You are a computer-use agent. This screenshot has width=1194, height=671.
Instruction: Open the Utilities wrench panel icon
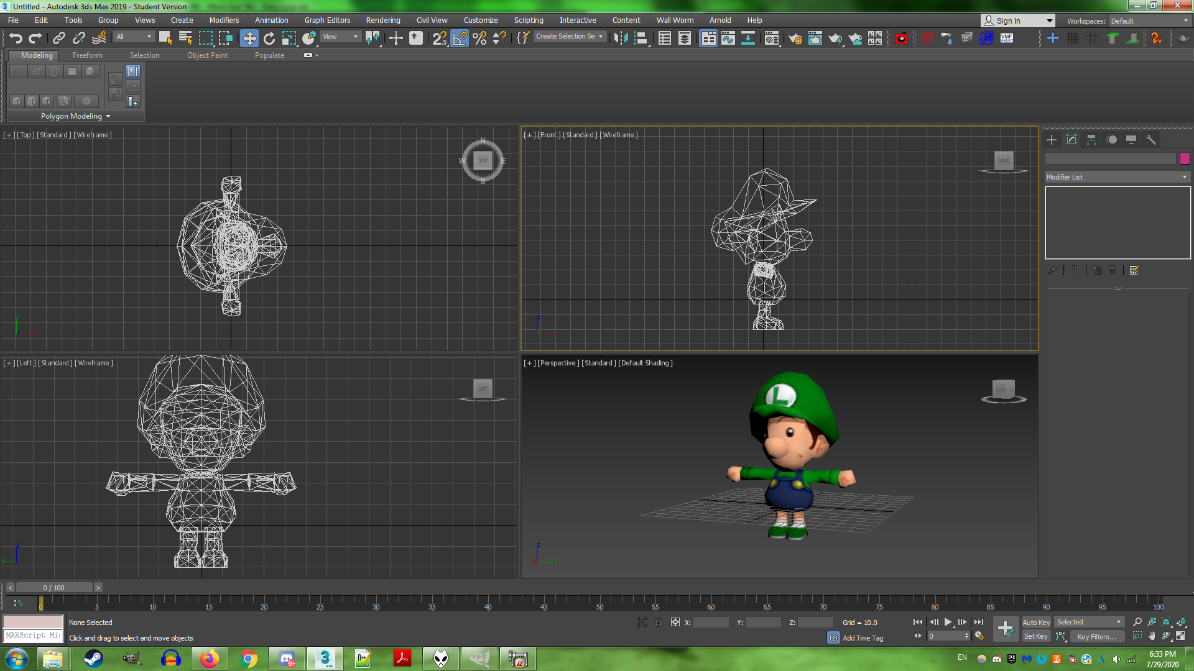[x=1151, y=140]
